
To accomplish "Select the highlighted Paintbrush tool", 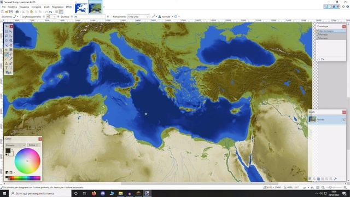I will [x=6, y=54].
